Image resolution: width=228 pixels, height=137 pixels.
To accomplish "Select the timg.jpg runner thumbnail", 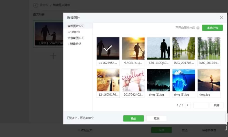I will click(209, 80).
